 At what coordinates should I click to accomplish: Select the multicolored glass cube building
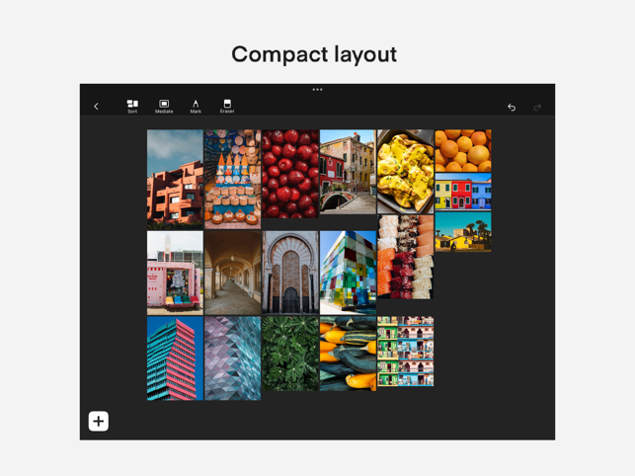(x=348, y=273)
